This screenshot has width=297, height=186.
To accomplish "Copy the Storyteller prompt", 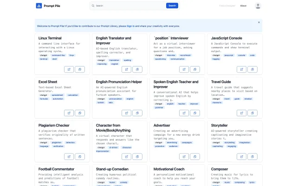I will click(x=252, y=157).
